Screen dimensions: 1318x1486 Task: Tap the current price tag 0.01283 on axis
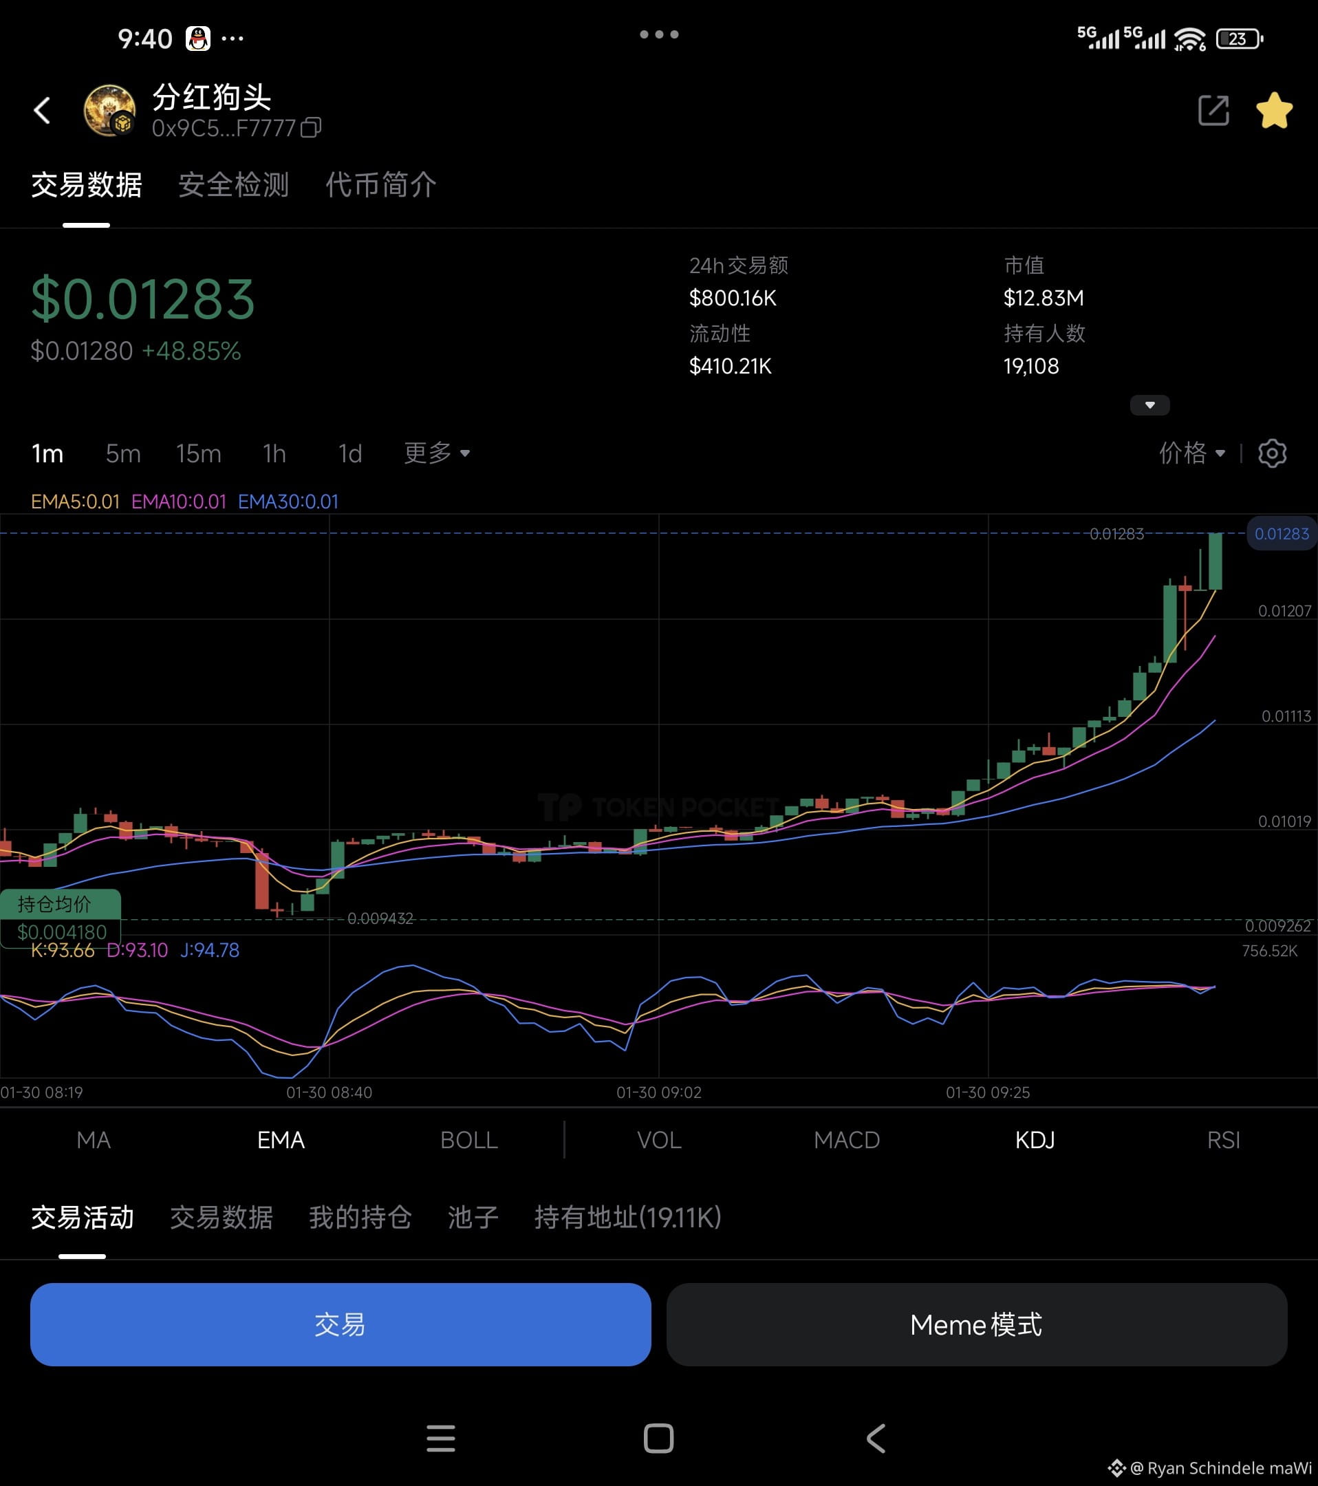click(x=1281, y=534)
